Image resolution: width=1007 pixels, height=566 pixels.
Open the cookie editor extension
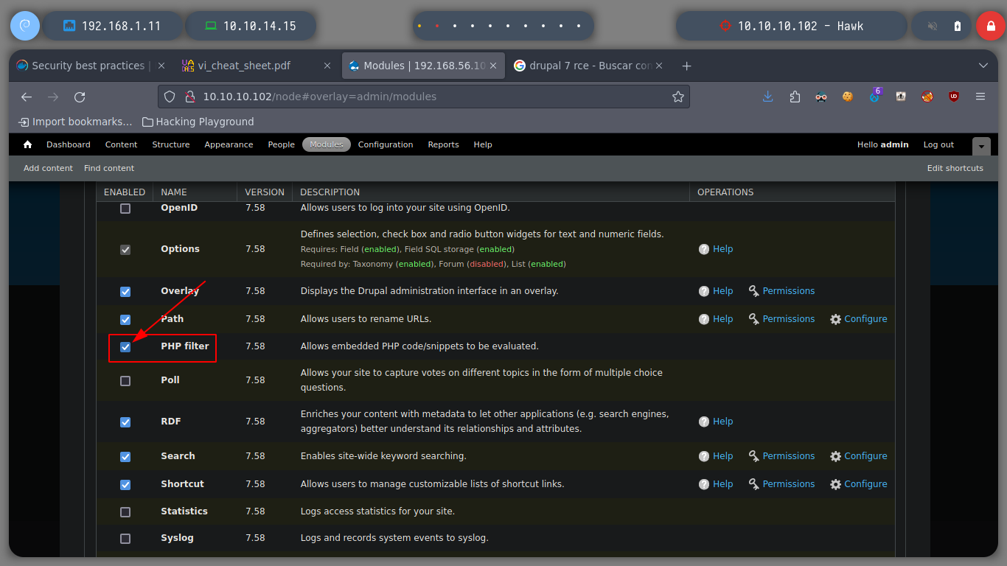[848, 97]
